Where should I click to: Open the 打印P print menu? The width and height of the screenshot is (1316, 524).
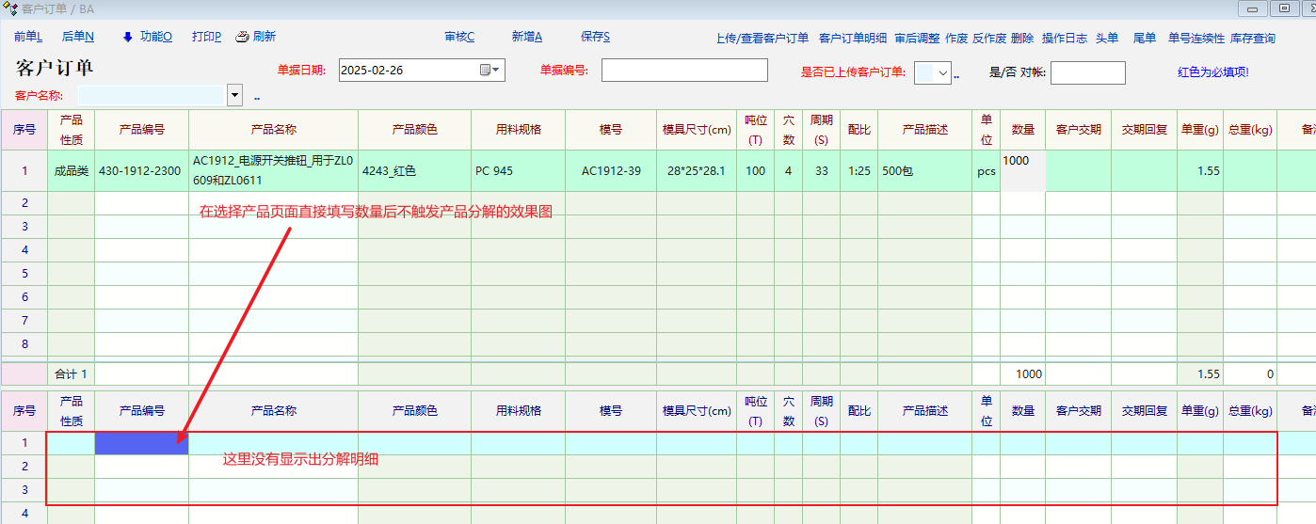pyautogui.click(x=206, y=37)
